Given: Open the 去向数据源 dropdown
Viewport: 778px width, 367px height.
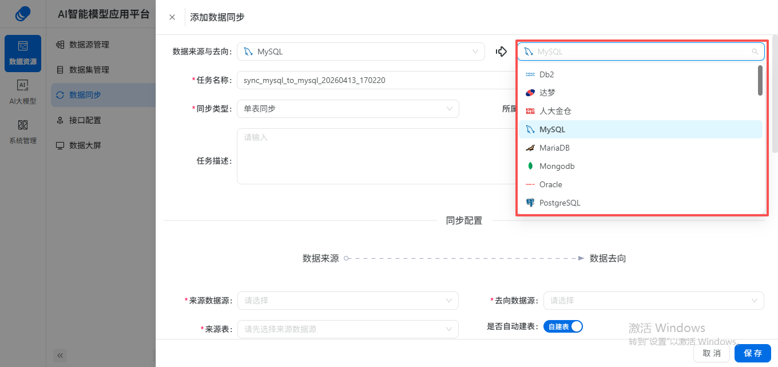Looking at the screenshot, I should [x=653, y=301].
